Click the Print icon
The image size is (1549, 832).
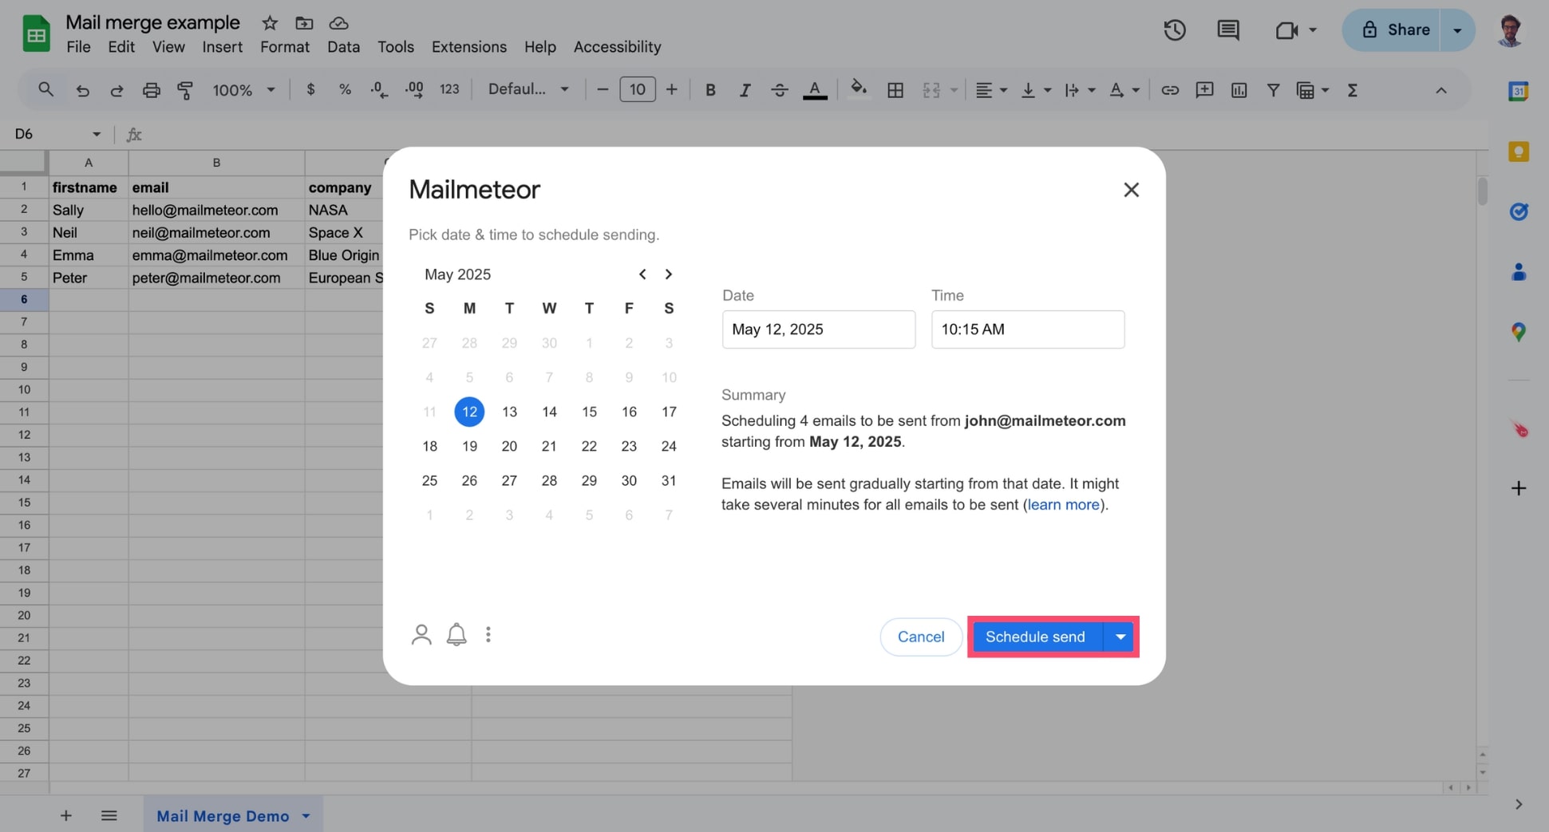pos(151,90)
